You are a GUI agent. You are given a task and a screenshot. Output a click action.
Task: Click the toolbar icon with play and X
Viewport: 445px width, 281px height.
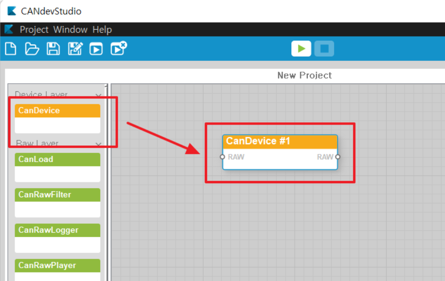click(x=118, y=48)
